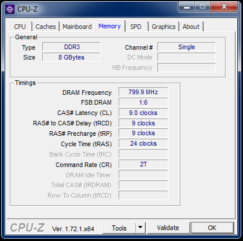This screenshot has height=241, width=243.
Task: Minimize the CPU-Z window
Action: (186, 7)
